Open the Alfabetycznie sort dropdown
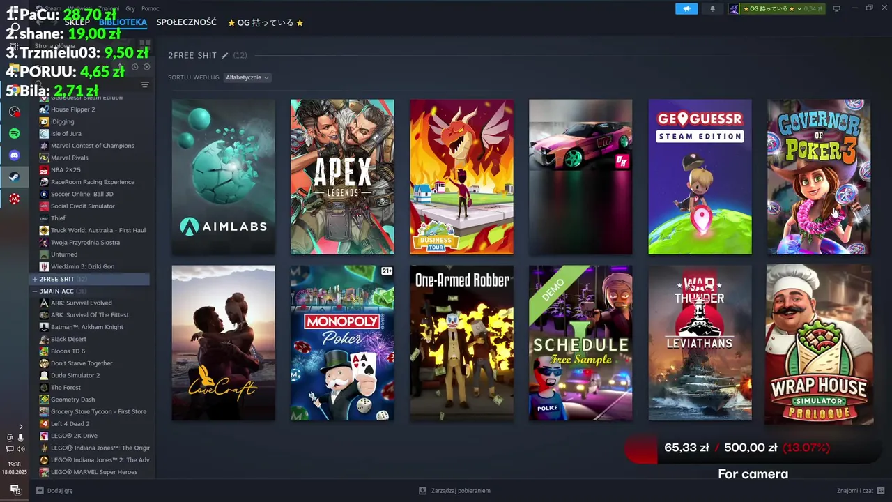Screen dimensions: 892x502 tap(247, 77)
